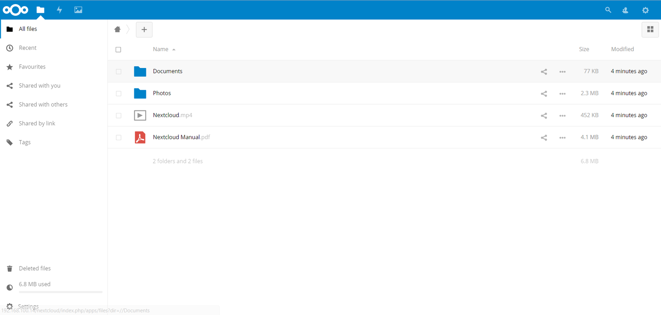
Task: Click the 452 KB size cell
Action: pos(589,115)
